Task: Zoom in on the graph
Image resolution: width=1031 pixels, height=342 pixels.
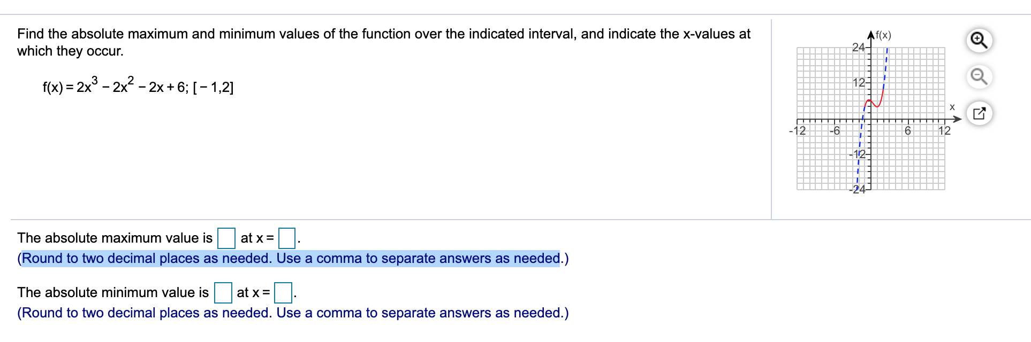Action: pos(979,40)
